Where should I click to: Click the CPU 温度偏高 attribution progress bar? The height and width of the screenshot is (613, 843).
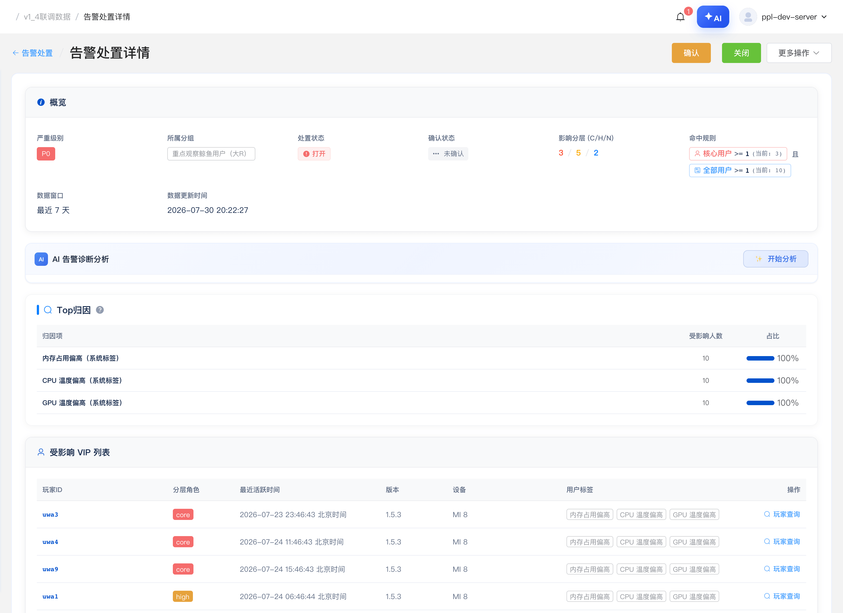[760, 380]
